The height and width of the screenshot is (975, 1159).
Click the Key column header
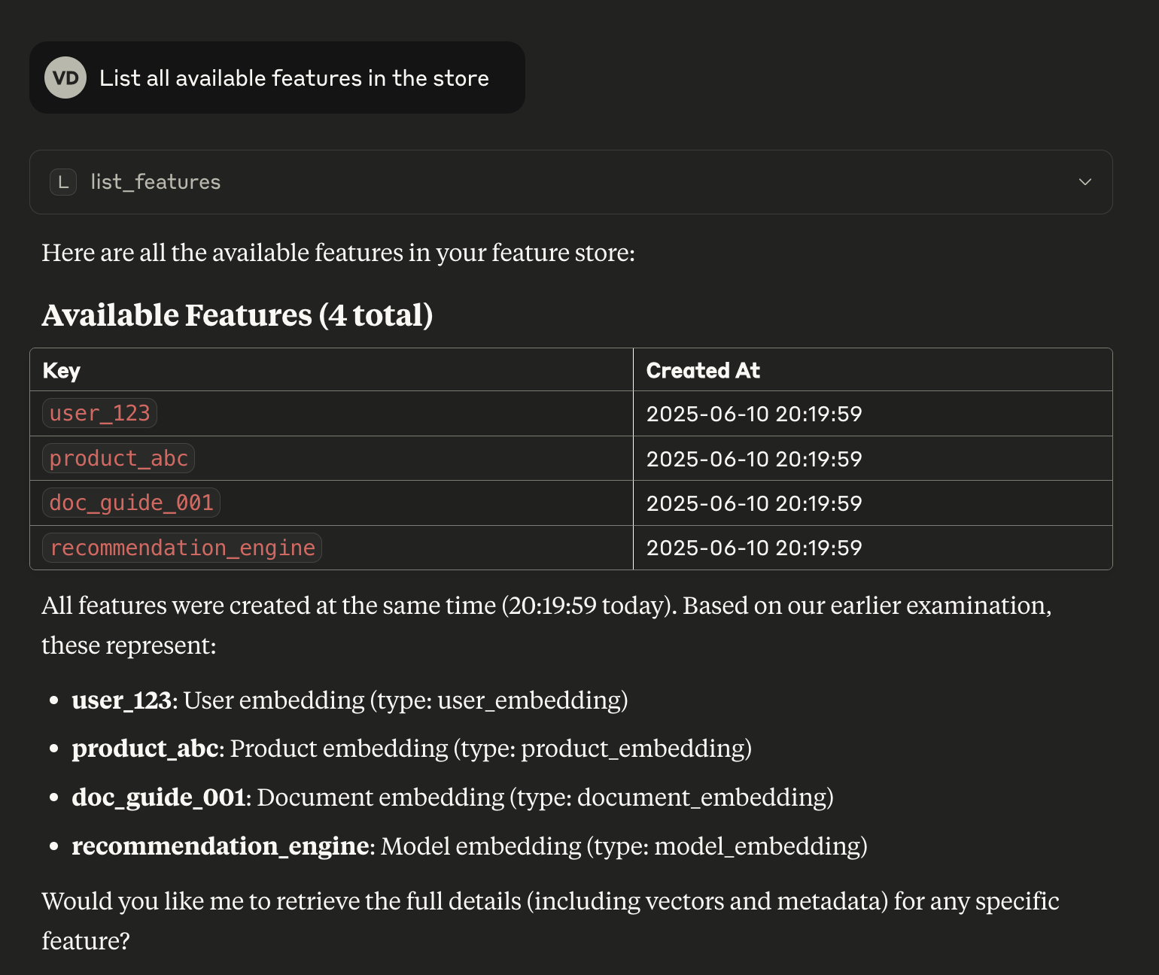62,370
